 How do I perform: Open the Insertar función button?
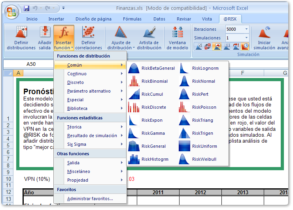pyautogui.click(x=64, y=38)
